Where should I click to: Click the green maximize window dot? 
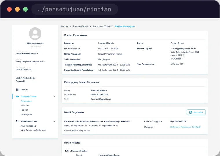click(25, 9)
